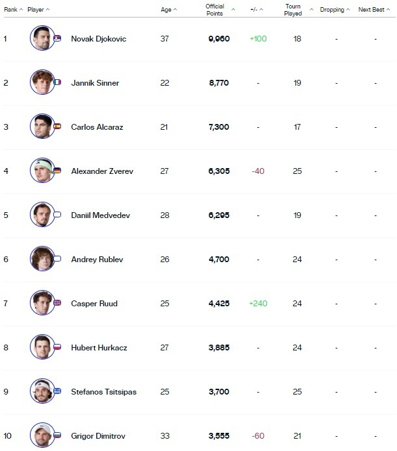Sort by Rank column arrow
The height and width of the screenshot is (451, 397).
21,10
